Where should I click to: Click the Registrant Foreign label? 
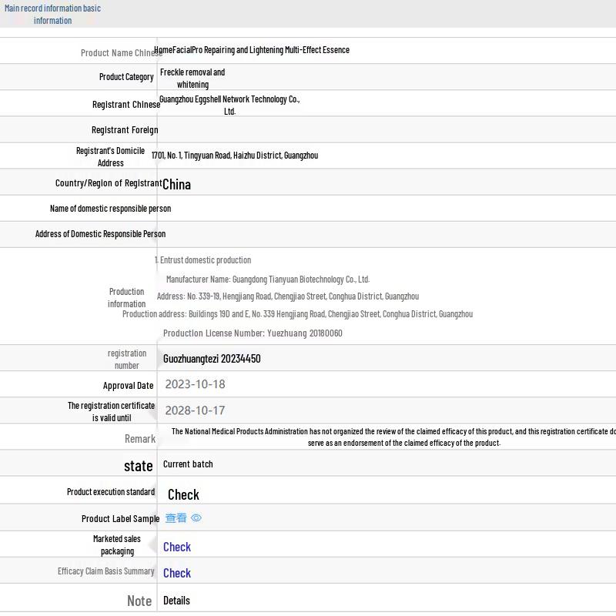click(125, 130)
